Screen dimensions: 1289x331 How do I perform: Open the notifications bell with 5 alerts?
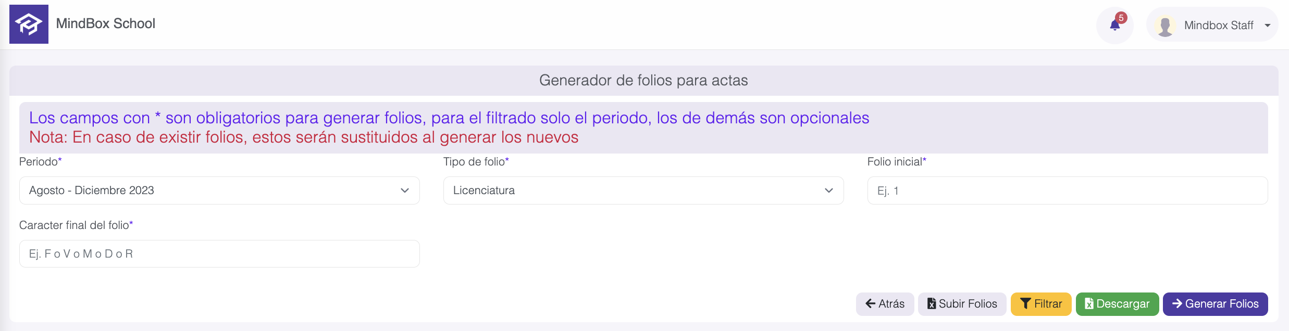[x=1114, y=25]
